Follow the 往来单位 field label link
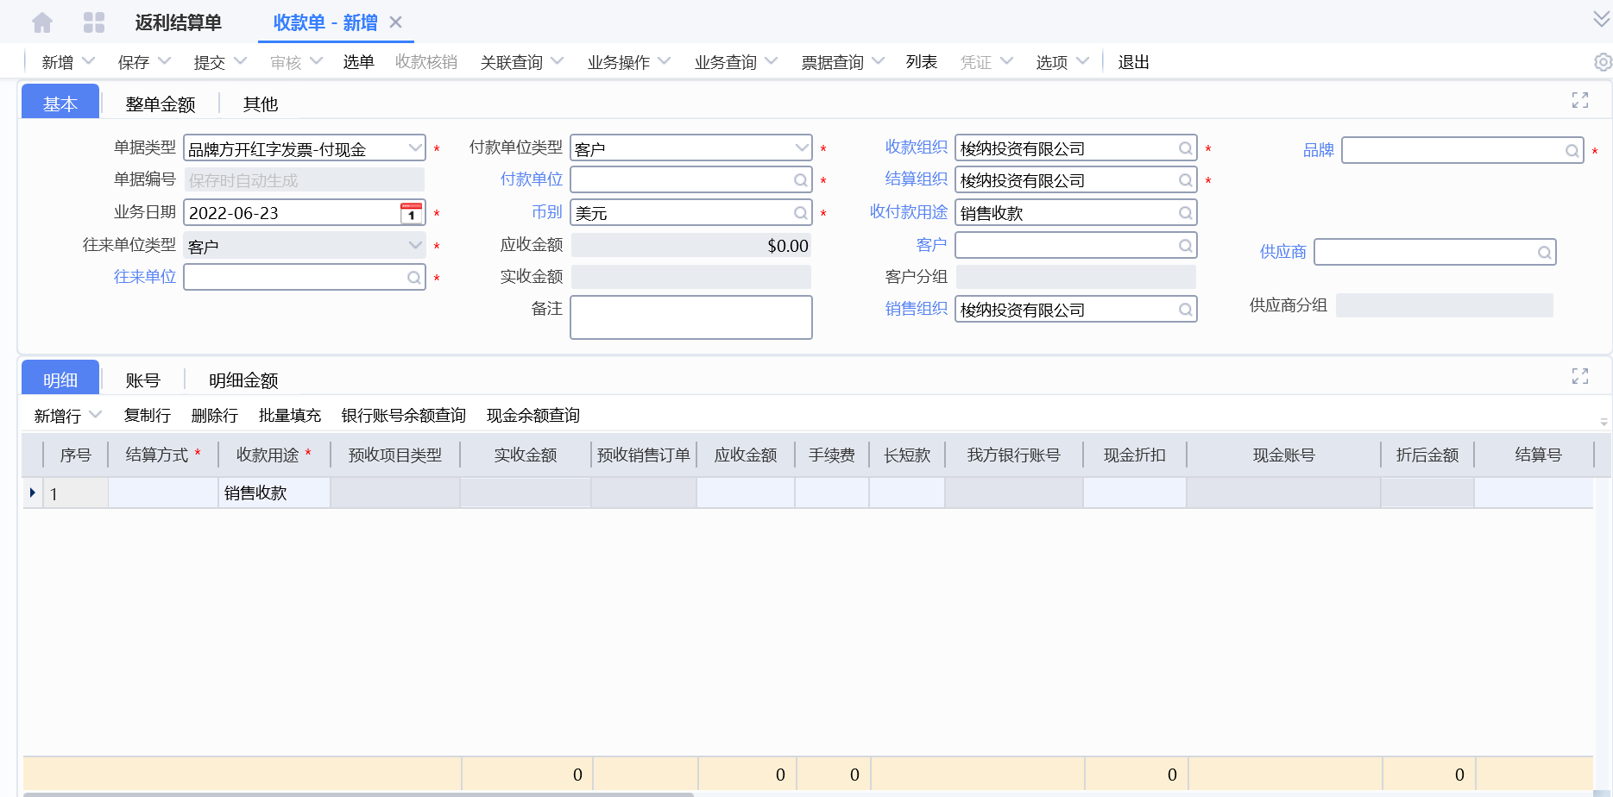1613x797 pixels. coord(145,277)
